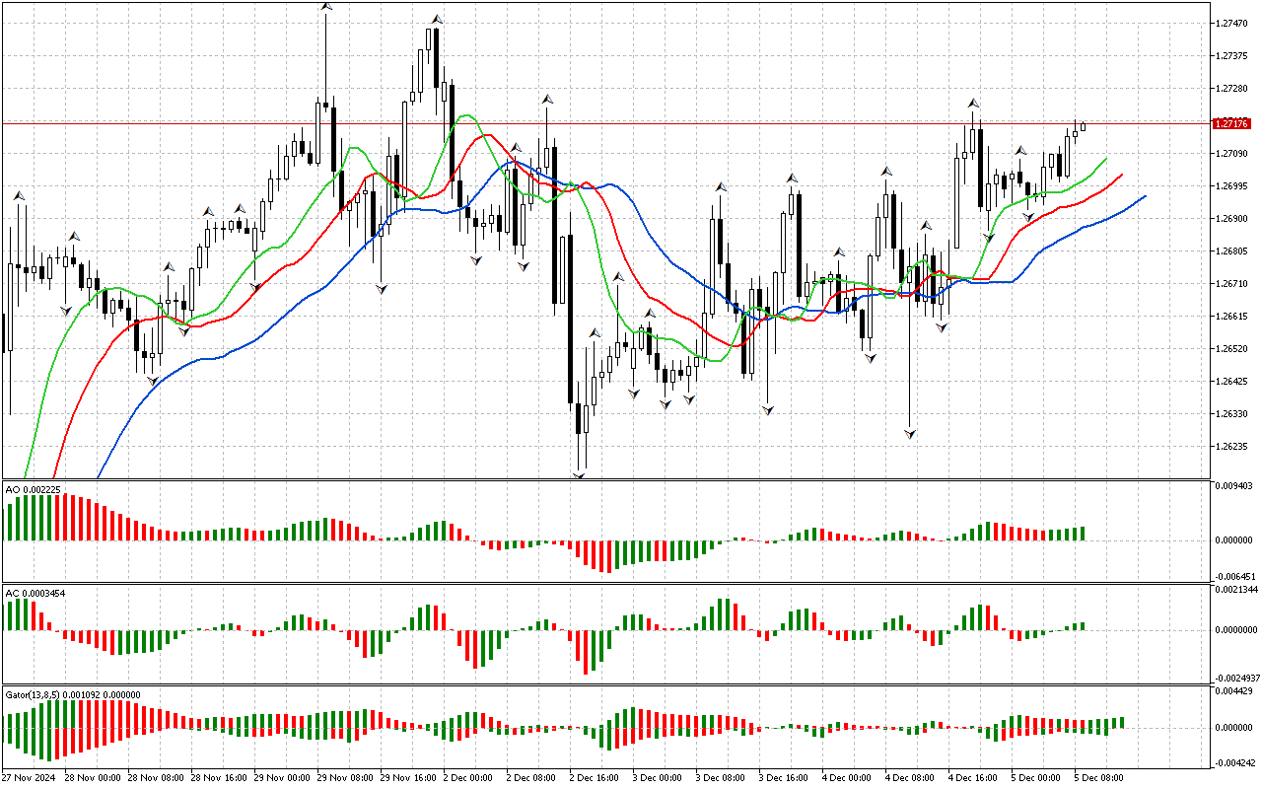Click the 1.26425 price scale label
The image size is (1262, 789).
pos(1231,382)
